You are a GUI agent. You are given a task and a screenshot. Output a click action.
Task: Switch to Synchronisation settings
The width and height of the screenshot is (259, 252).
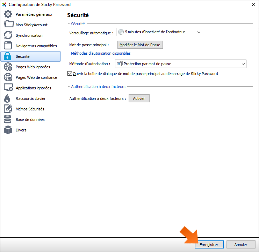[31, 35]
